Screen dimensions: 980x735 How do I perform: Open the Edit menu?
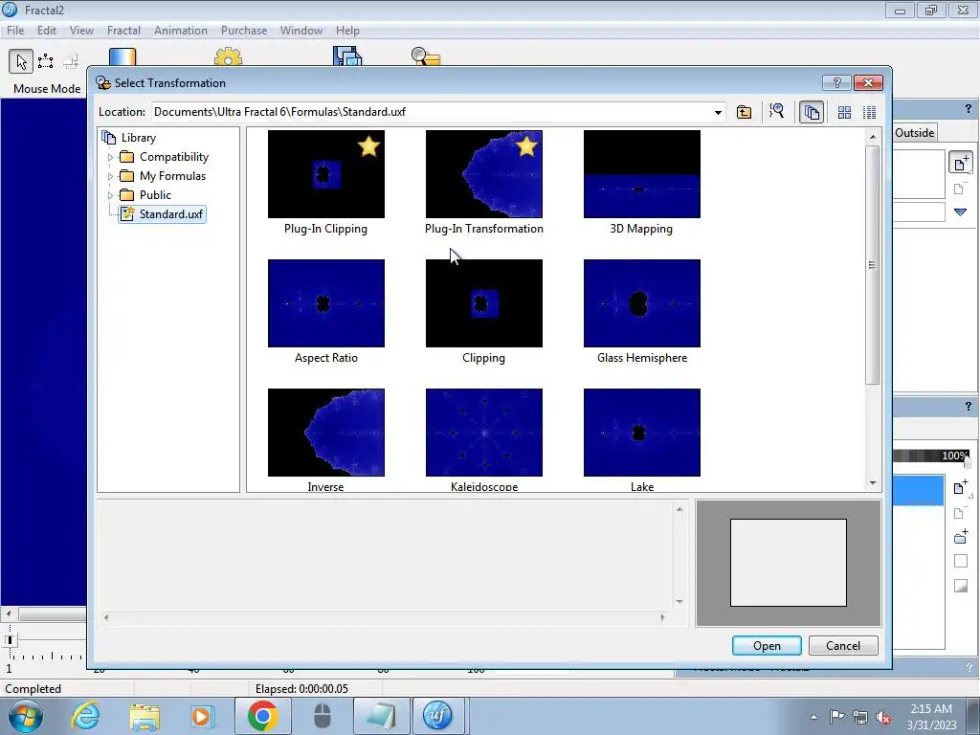point(47,31)
